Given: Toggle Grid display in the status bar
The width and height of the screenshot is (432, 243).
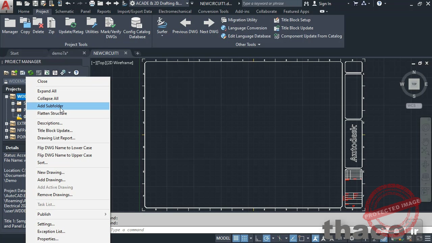Looking at the screenshot, I should 236,238.
